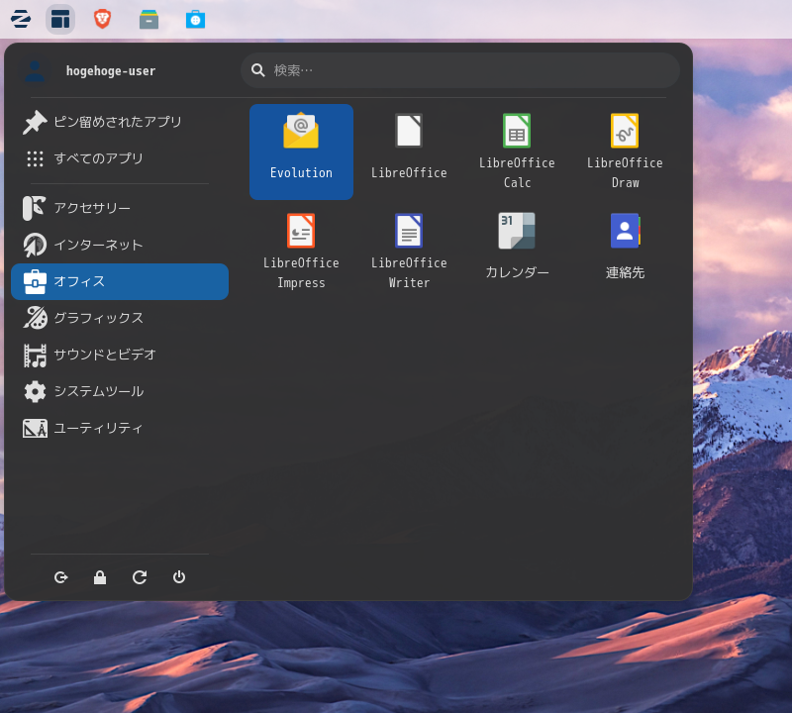Open the カレンダー calendar app
The height and width of the screenshot is (713, 792).
pos(517,252)
